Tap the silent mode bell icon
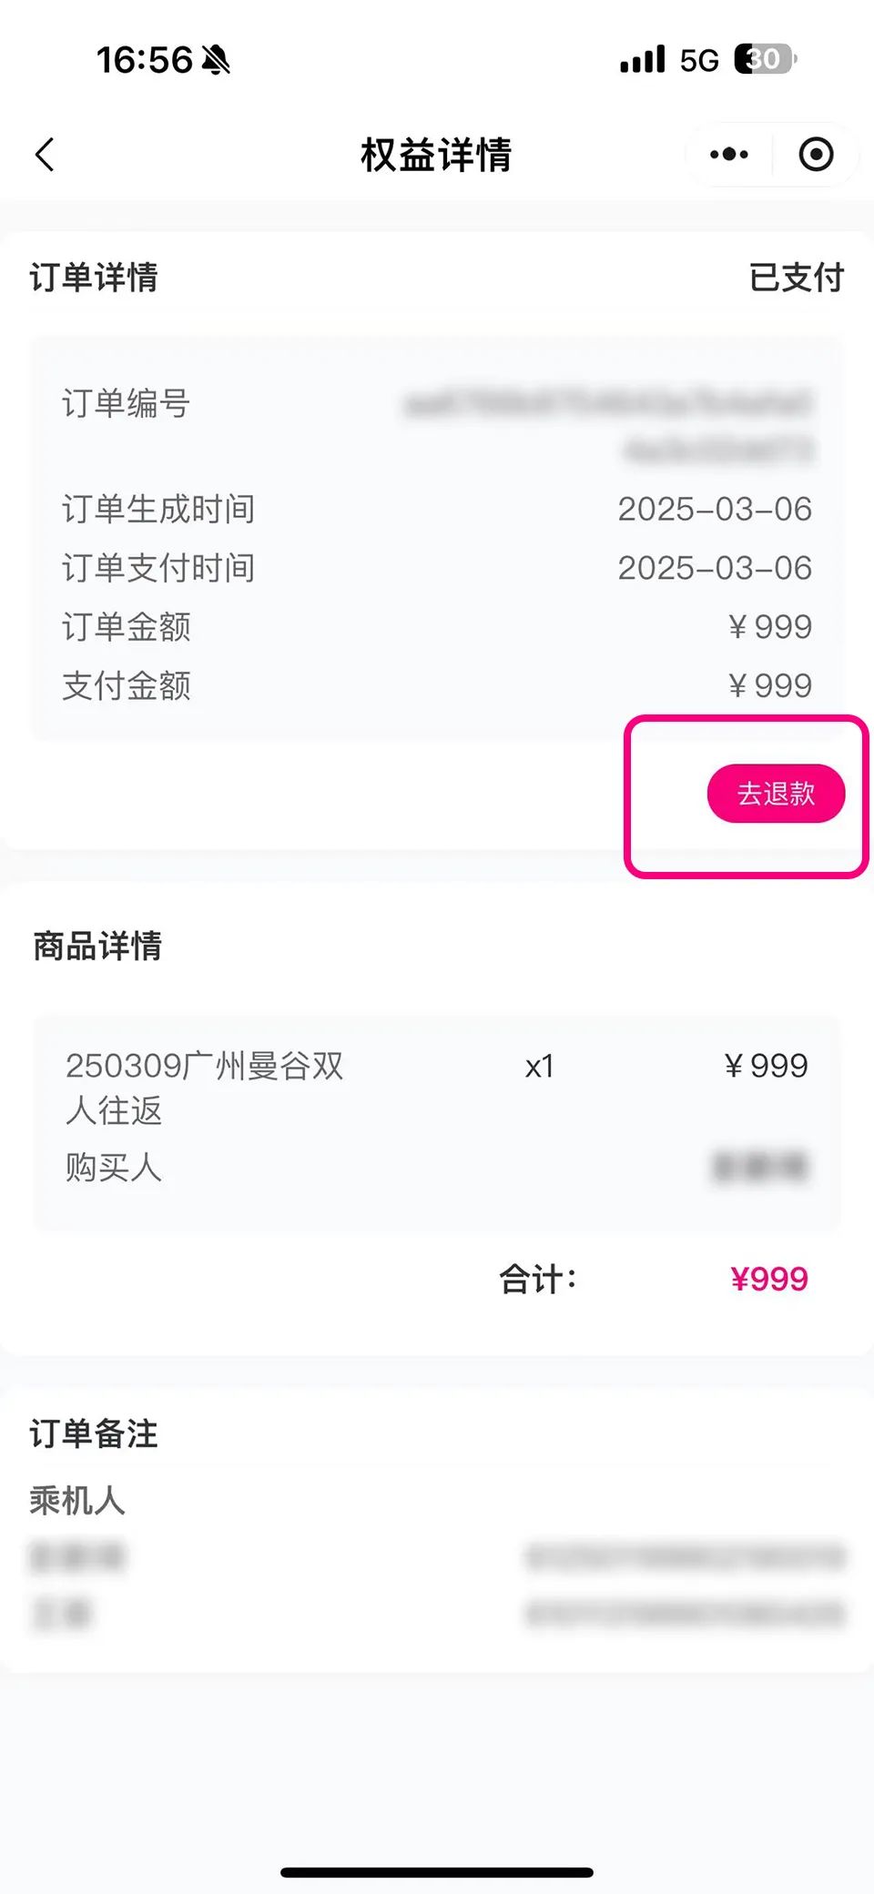This screenshot has height=1894, width=874. (x=216, y=61)
